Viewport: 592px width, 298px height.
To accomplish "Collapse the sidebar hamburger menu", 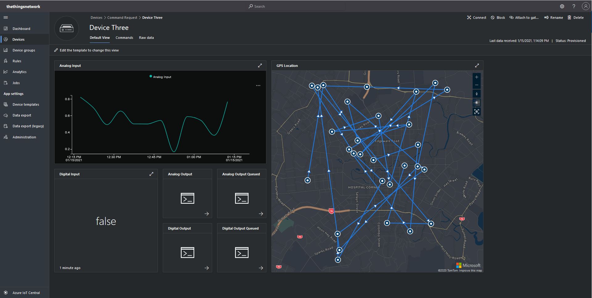I will point(6,18).
